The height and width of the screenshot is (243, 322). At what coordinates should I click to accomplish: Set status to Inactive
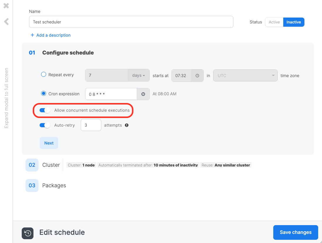pyautogui.click(x=294, y=22)
